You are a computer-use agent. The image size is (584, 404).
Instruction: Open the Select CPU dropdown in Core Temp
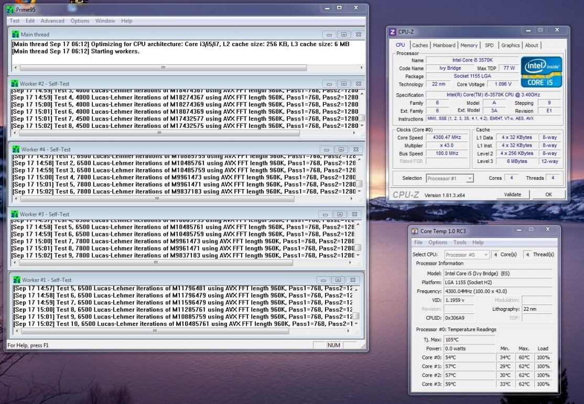467,255
